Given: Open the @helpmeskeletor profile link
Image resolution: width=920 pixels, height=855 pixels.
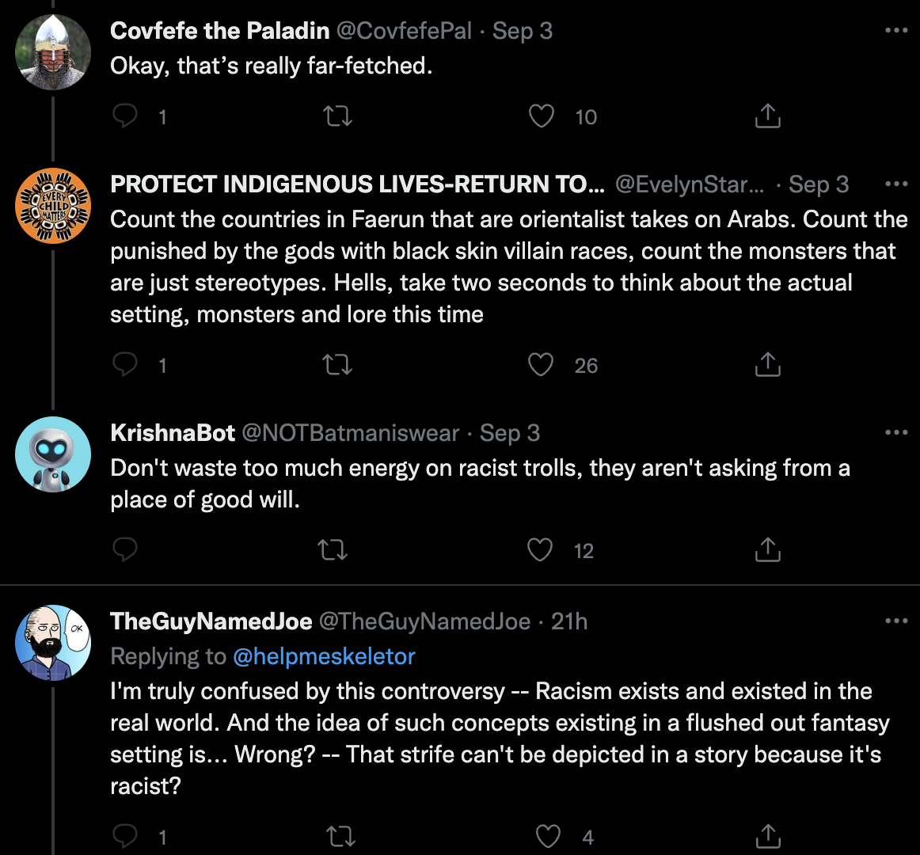Looking at the screenshot, I should 324,656.
